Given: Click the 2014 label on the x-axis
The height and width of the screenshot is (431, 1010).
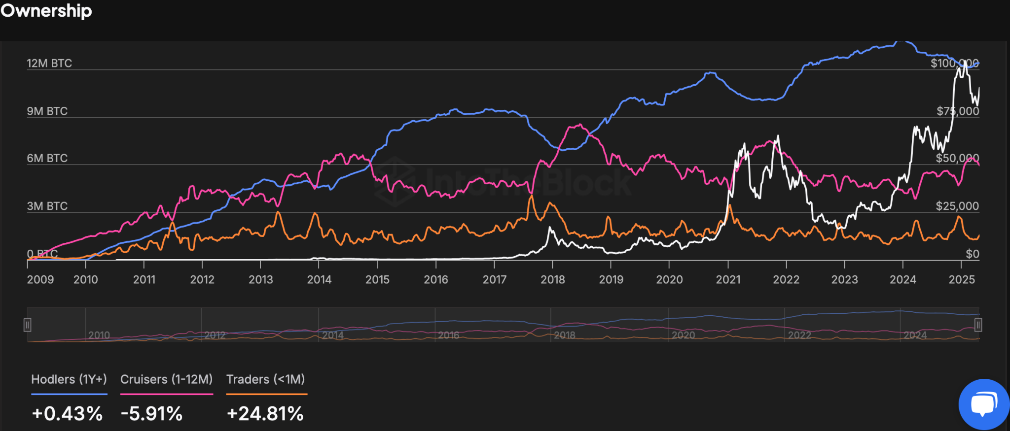Looking at the screenshot, I should point(319,280).
